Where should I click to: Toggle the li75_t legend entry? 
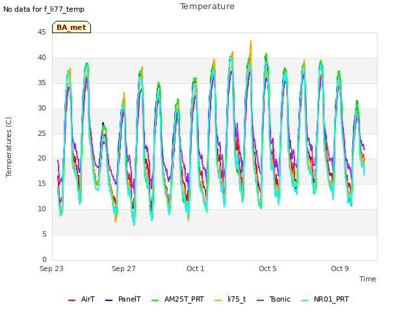coord(230,299)
